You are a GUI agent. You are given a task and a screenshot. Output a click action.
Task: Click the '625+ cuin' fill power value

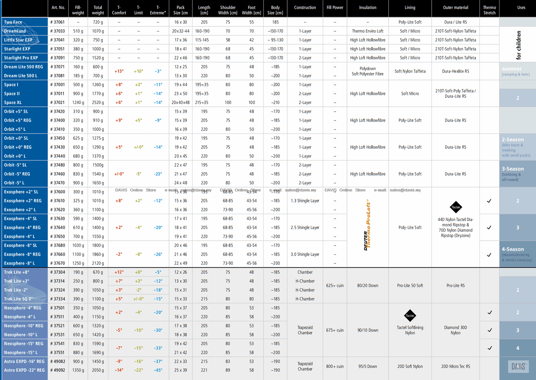[335, 285]
